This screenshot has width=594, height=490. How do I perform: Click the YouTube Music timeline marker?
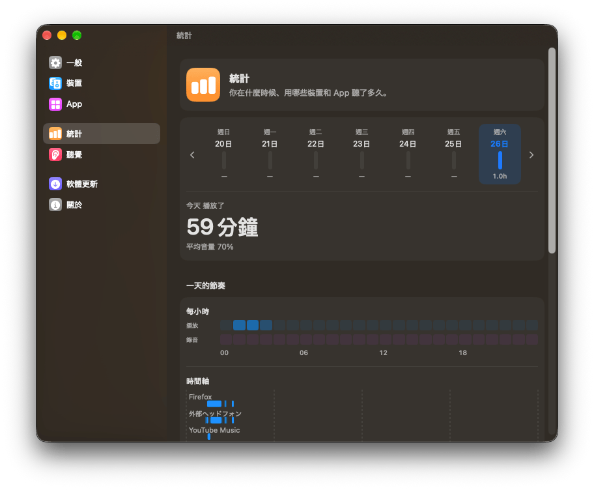click(208, 437)
